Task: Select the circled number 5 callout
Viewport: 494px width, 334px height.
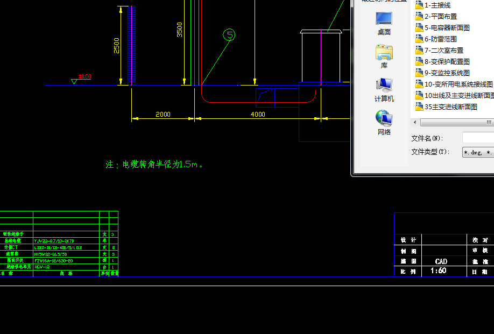Action: click(x=229, y=34)
